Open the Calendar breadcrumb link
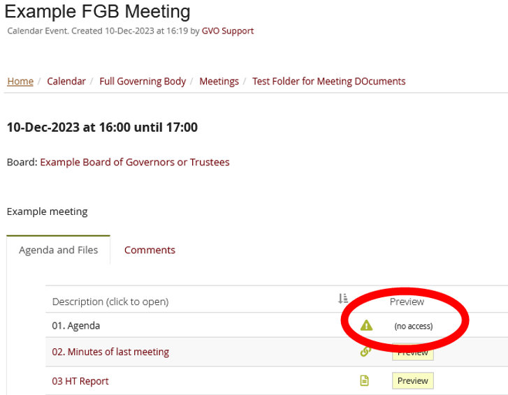508x395 pixels. pyautogui.click(x=66, y=81)
